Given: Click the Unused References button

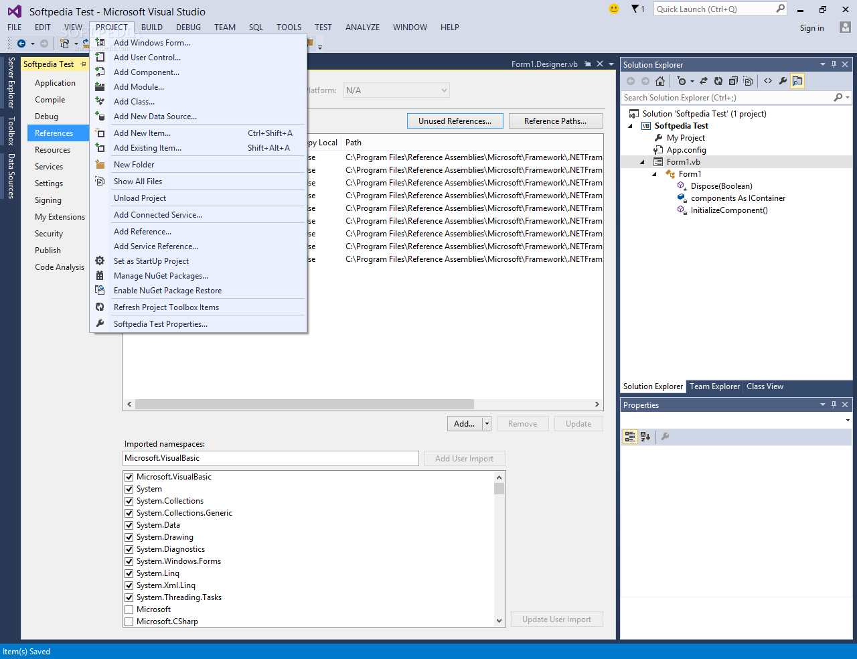Looking at the screenshot, I should coord(455,121).
